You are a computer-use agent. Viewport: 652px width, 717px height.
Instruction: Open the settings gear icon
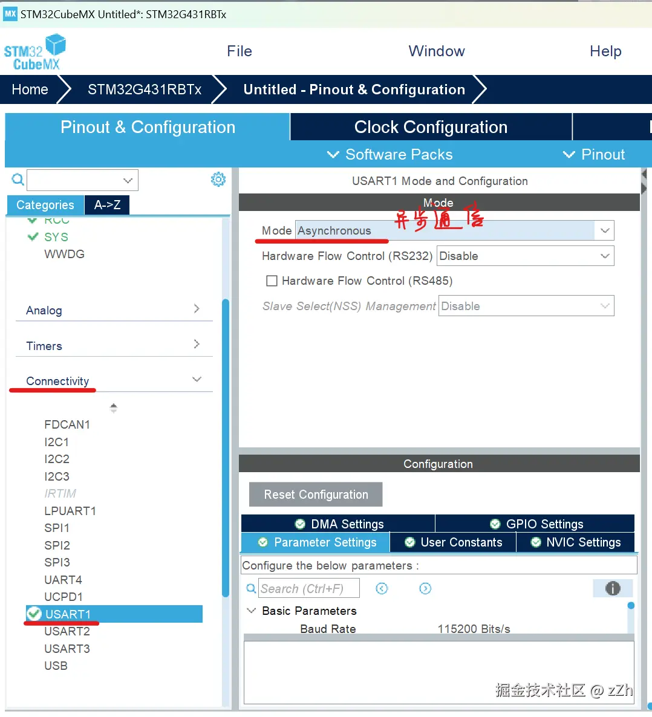pos(218,179)
